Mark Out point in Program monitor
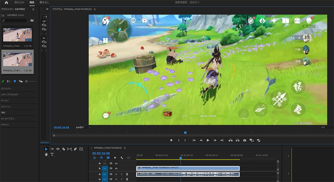Image resolution: width=334 pixels, height=182 pixels. click(x=185, y=140)
